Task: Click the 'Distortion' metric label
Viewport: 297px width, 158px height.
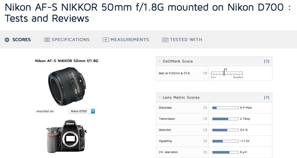Action: point(165,130)
